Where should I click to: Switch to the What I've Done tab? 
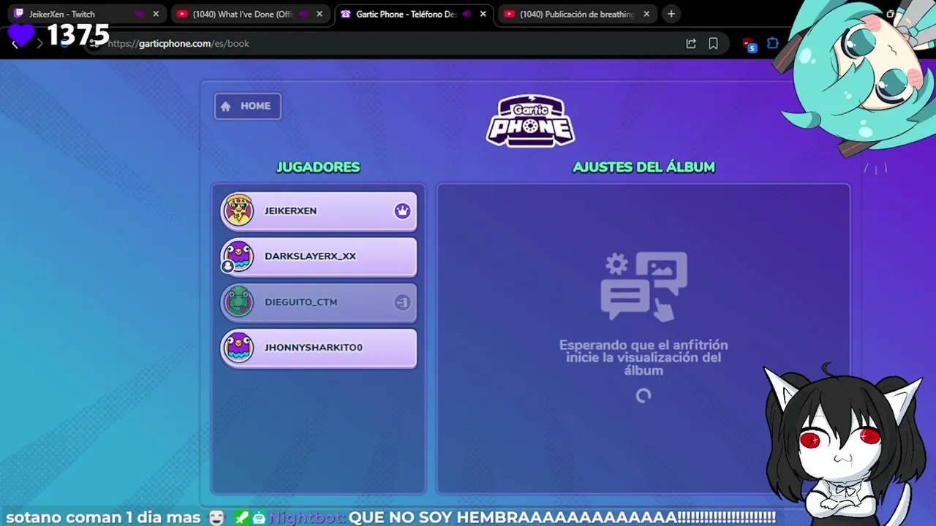[x=250, y=14]
